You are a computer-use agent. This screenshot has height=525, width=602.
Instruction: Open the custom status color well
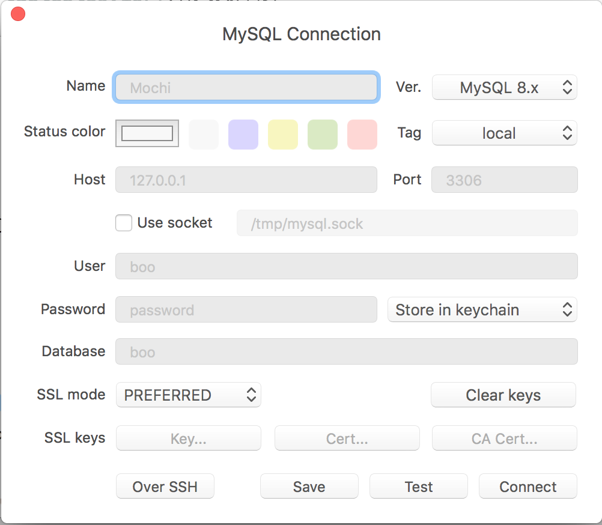point(147,133)
